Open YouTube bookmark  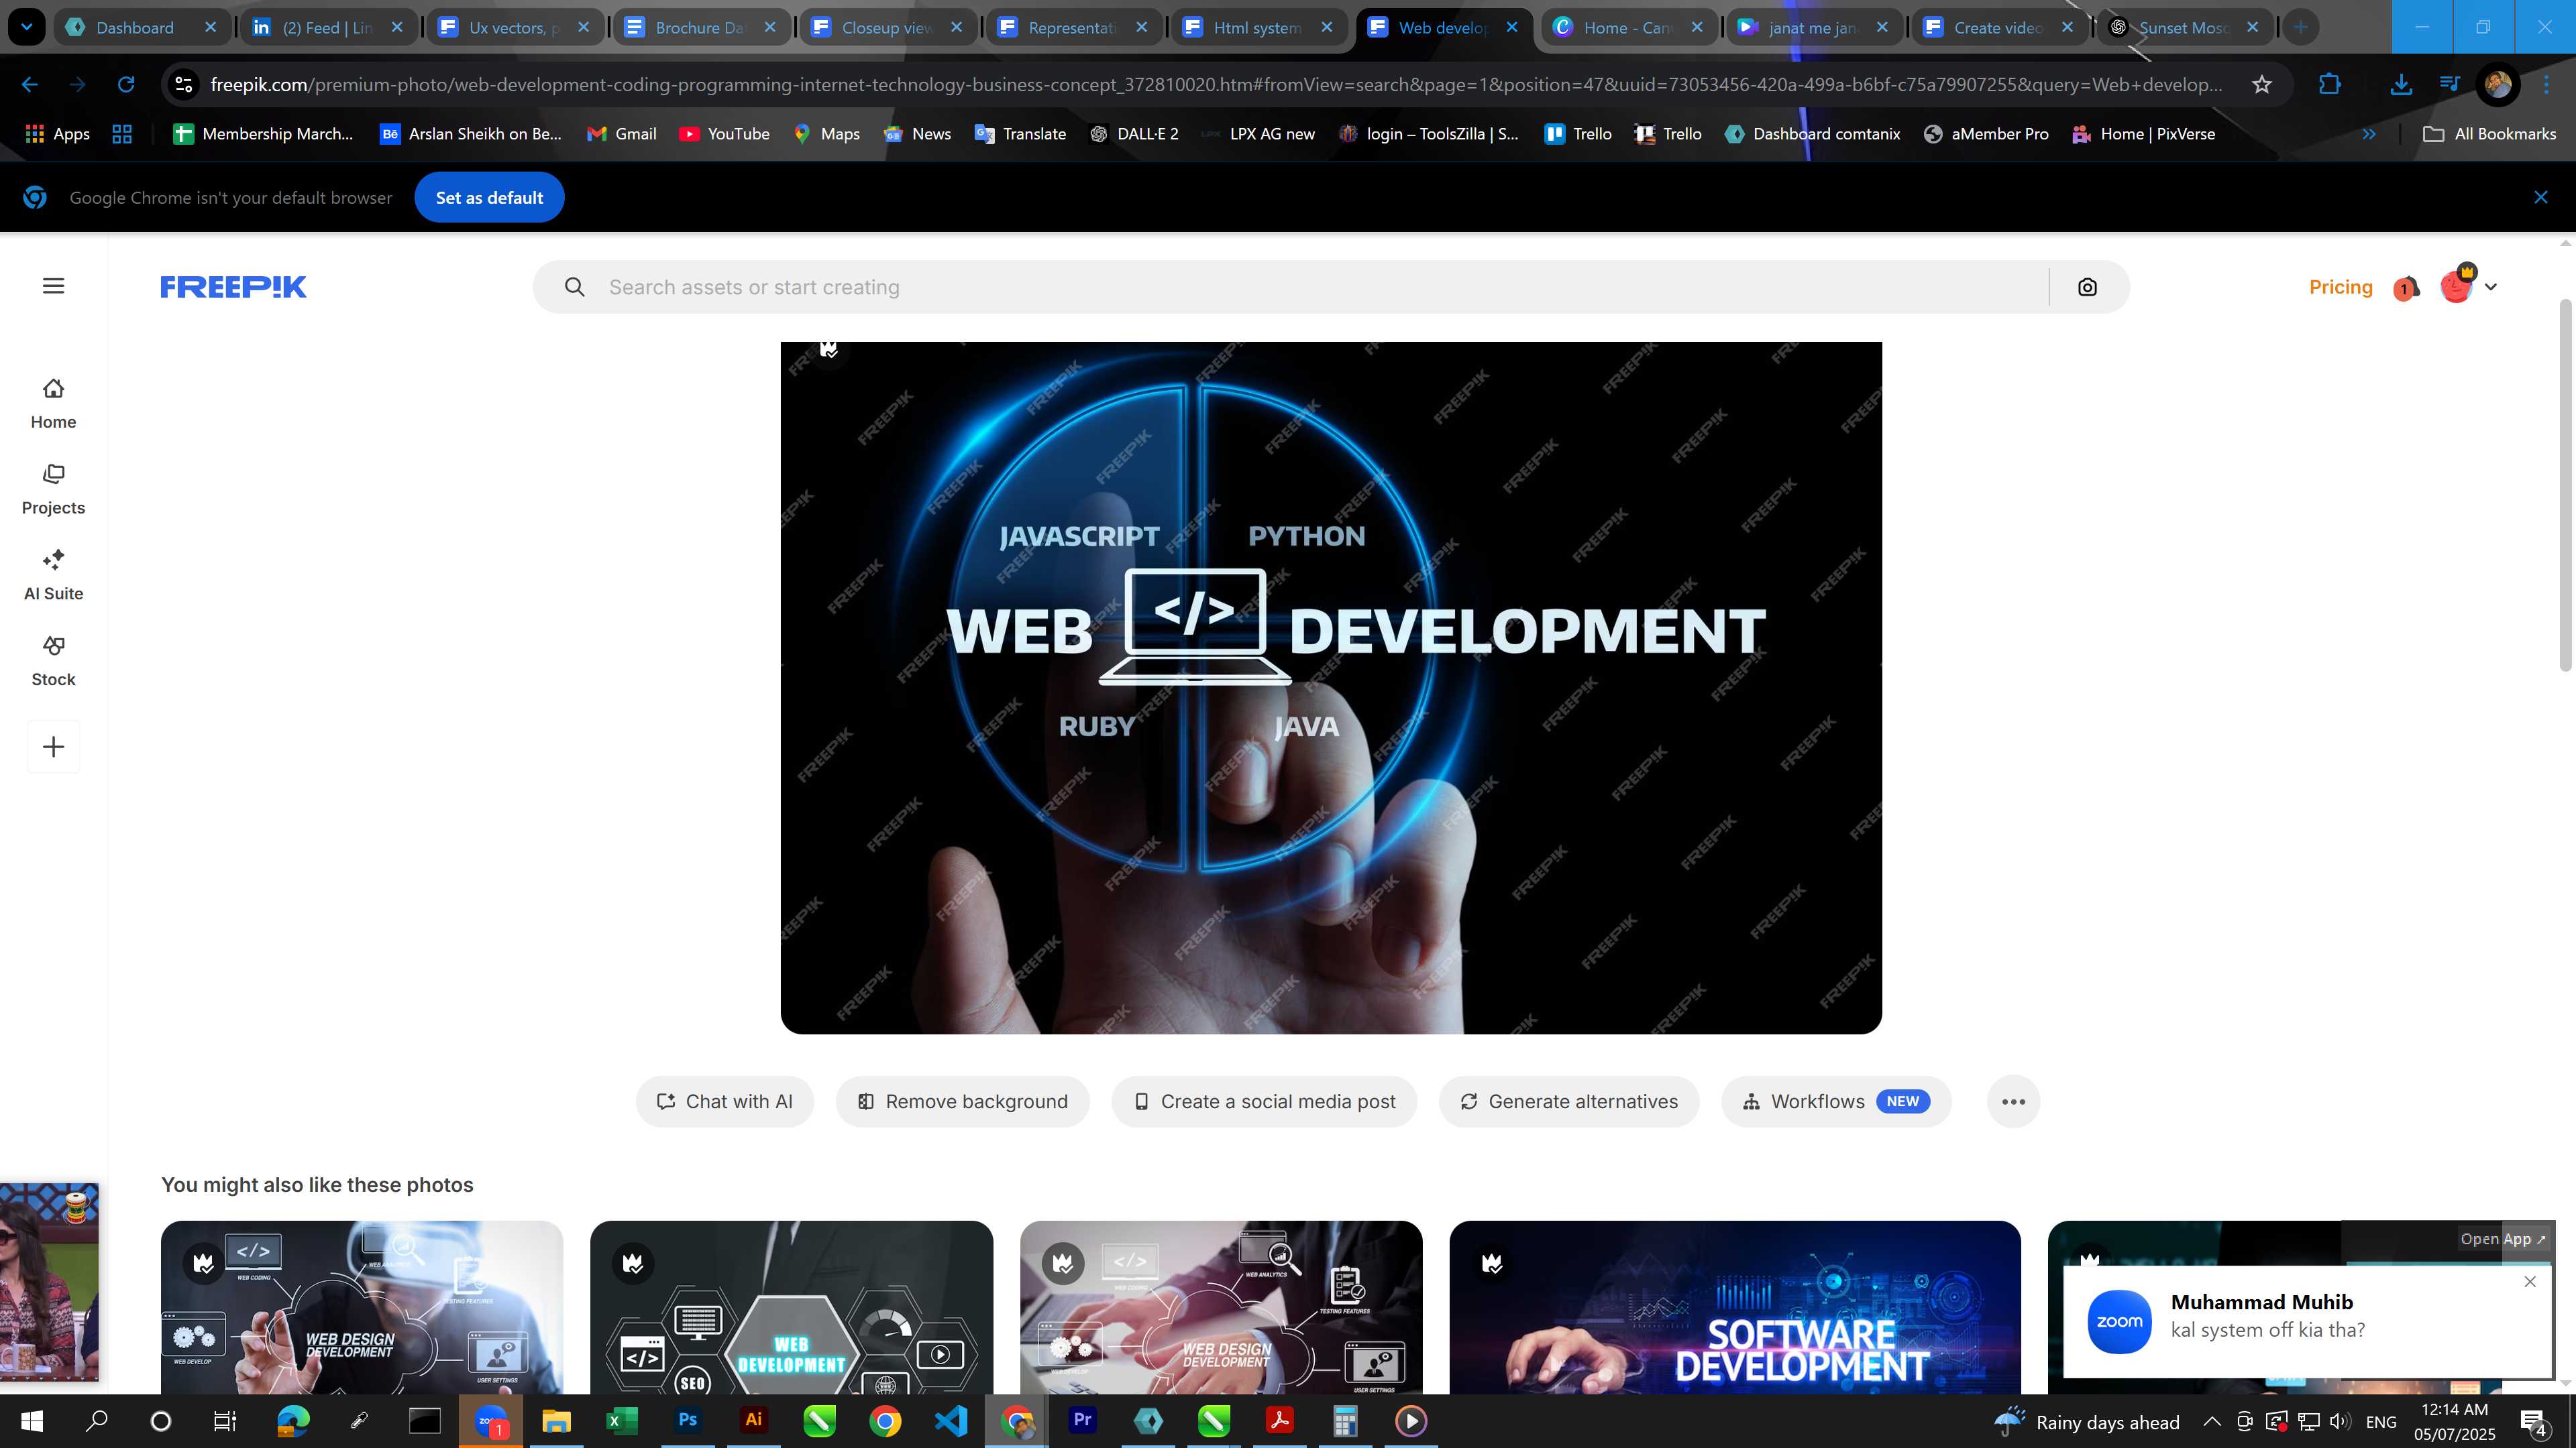tap(724, 134)
